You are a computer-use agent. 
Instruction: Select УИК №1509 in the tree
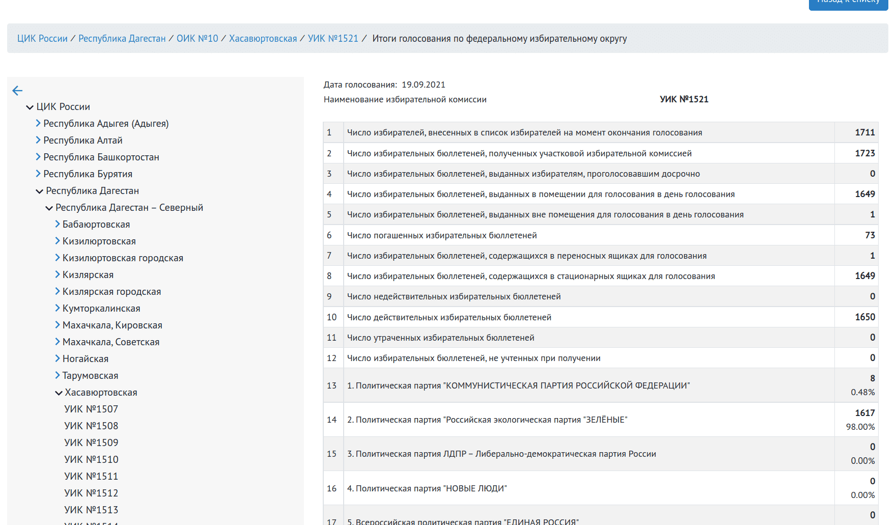[91, 443]
